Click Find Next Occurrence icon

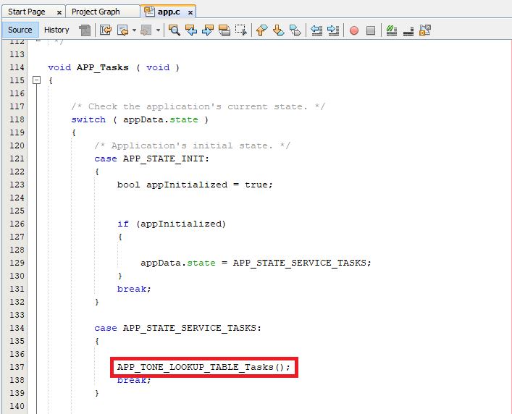[208, 30]
